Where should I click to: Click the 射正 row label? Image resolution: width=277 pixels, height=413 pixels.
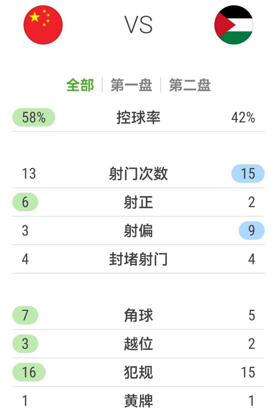[x=138, y=202]
